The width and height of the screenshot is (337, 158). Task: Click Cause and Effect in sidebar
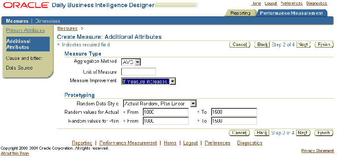24,58
